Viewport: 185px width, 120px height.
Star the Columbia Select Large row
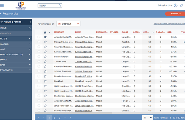click(45, 67)
